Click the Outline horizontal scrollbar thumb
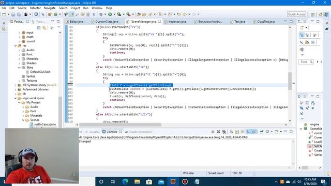The height and width of the screenshot is (186, 331). pos(305,167)
